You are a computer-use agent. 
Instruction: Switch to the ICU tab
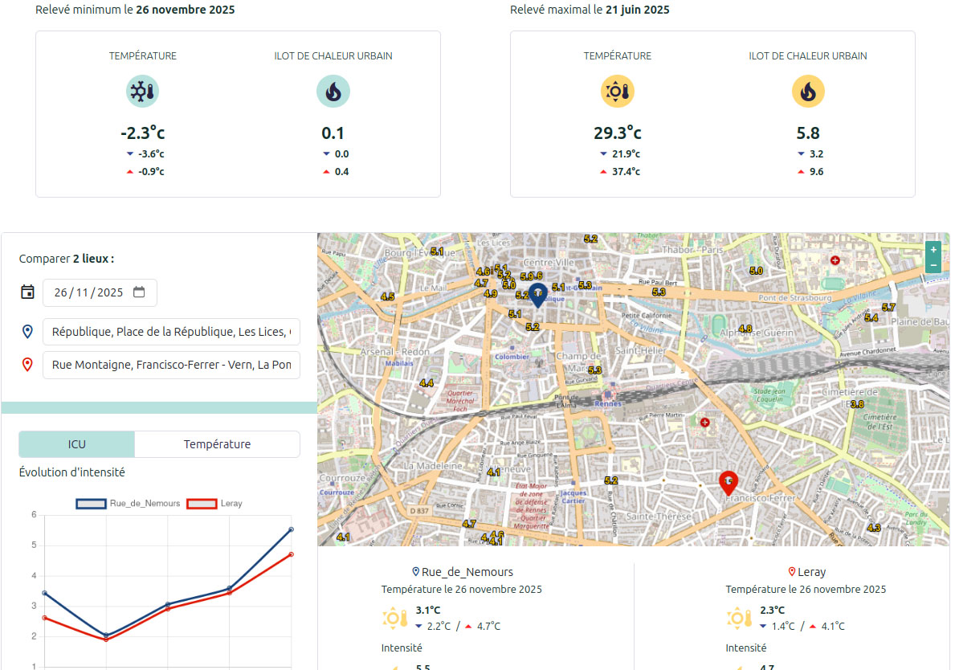click(x=76, y=444)
